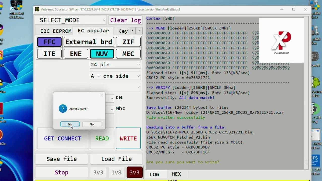Clear the log output
This screenshot has height=181, width=322.
click(125, 20)
